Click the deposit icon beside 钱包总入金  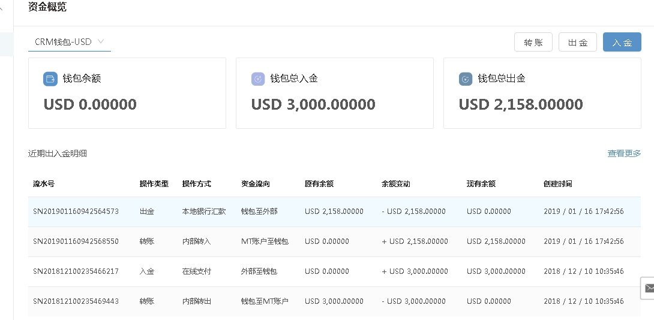[x=258, y=79]
